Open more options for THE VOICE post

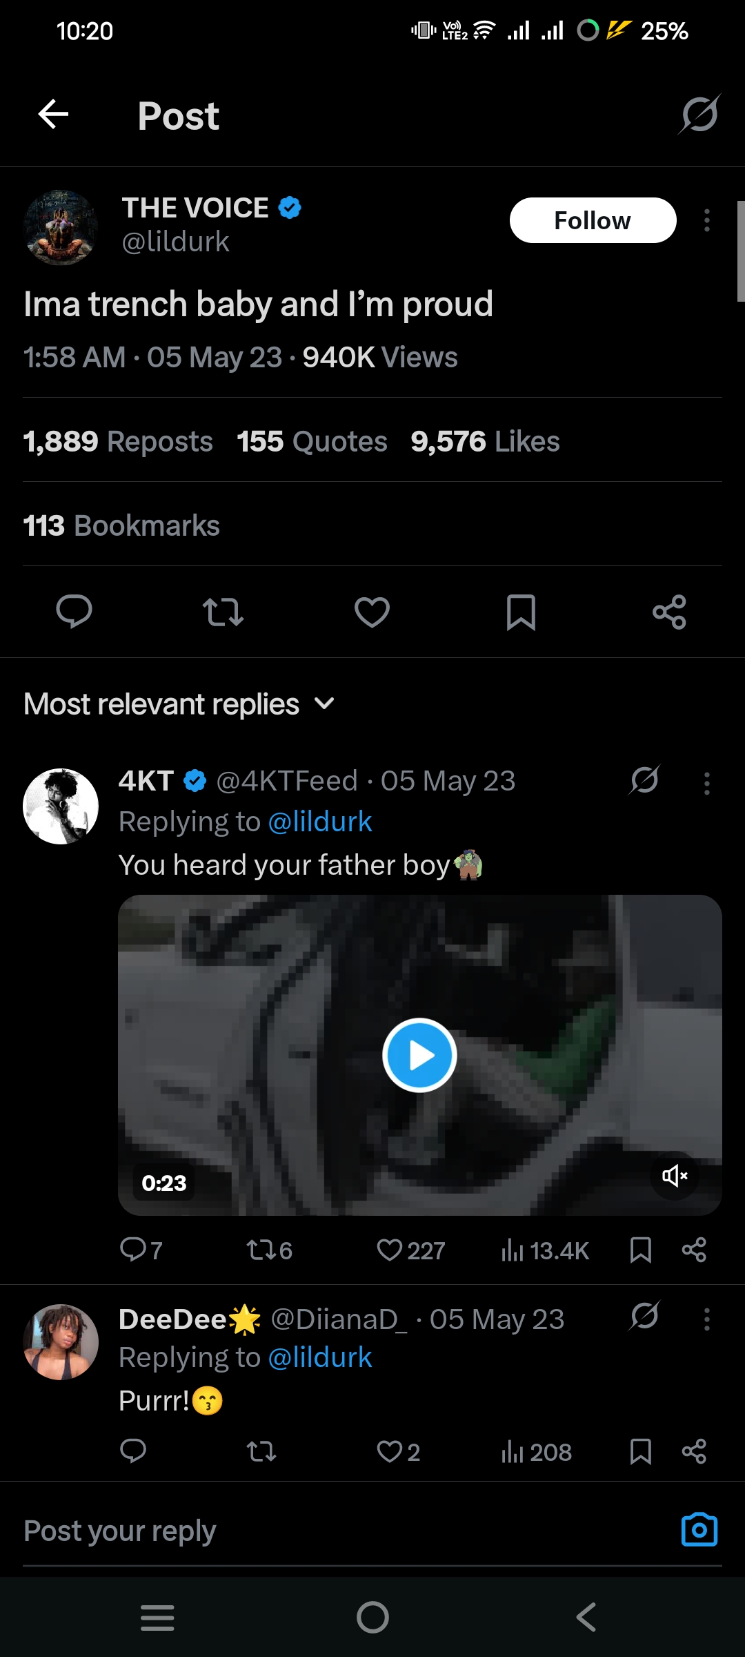tap(707, 221)
